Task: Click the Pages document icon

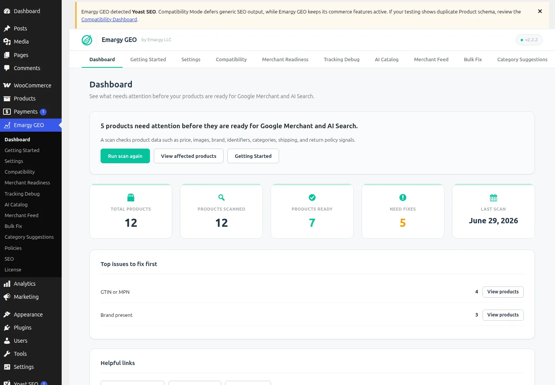Action: pyautogui.click(x=7, y=55)
